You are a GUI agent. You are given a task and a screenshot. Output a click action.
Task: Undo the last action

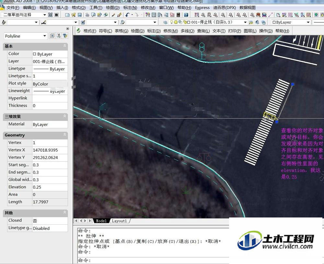coord(127,15)
